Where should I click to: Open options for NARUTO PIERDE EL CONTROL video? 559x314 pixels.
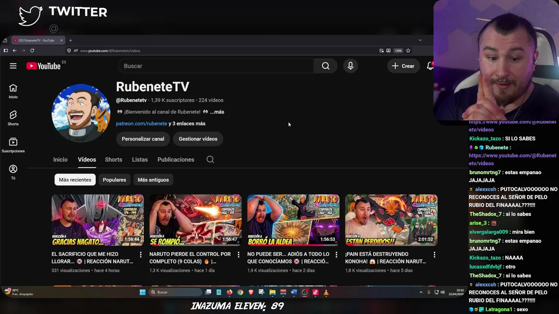click(x=238, y=254)
